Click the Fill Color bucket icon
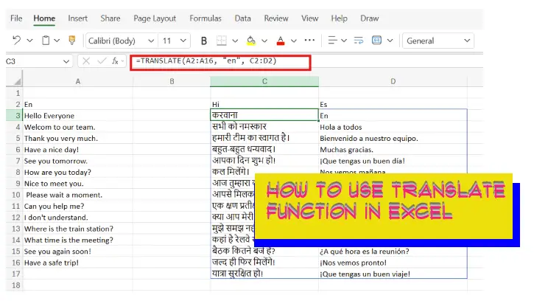The image size is (534, 301). tap(251, 41)
